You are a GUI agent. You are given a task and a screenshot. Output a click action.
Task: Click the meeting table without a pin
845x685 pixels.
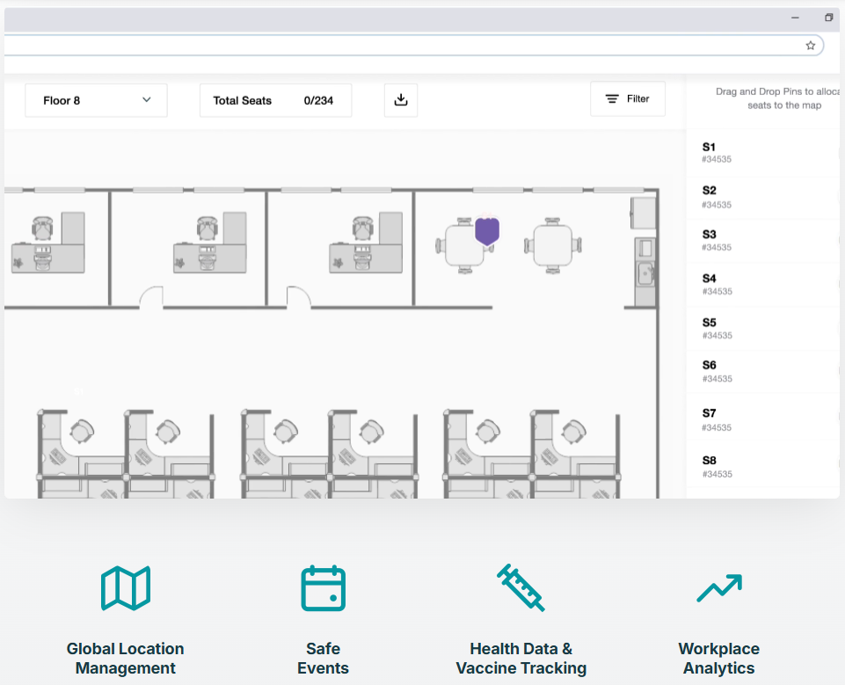(x=553, y=245)
